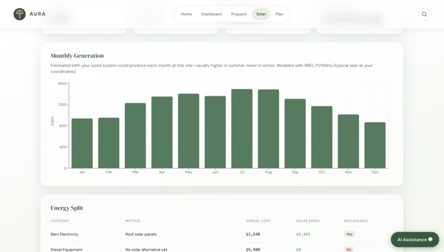This screenshot has width=444, height=252.
Task: Click the No solar alternative yet cell
Action: pos(147,249)
